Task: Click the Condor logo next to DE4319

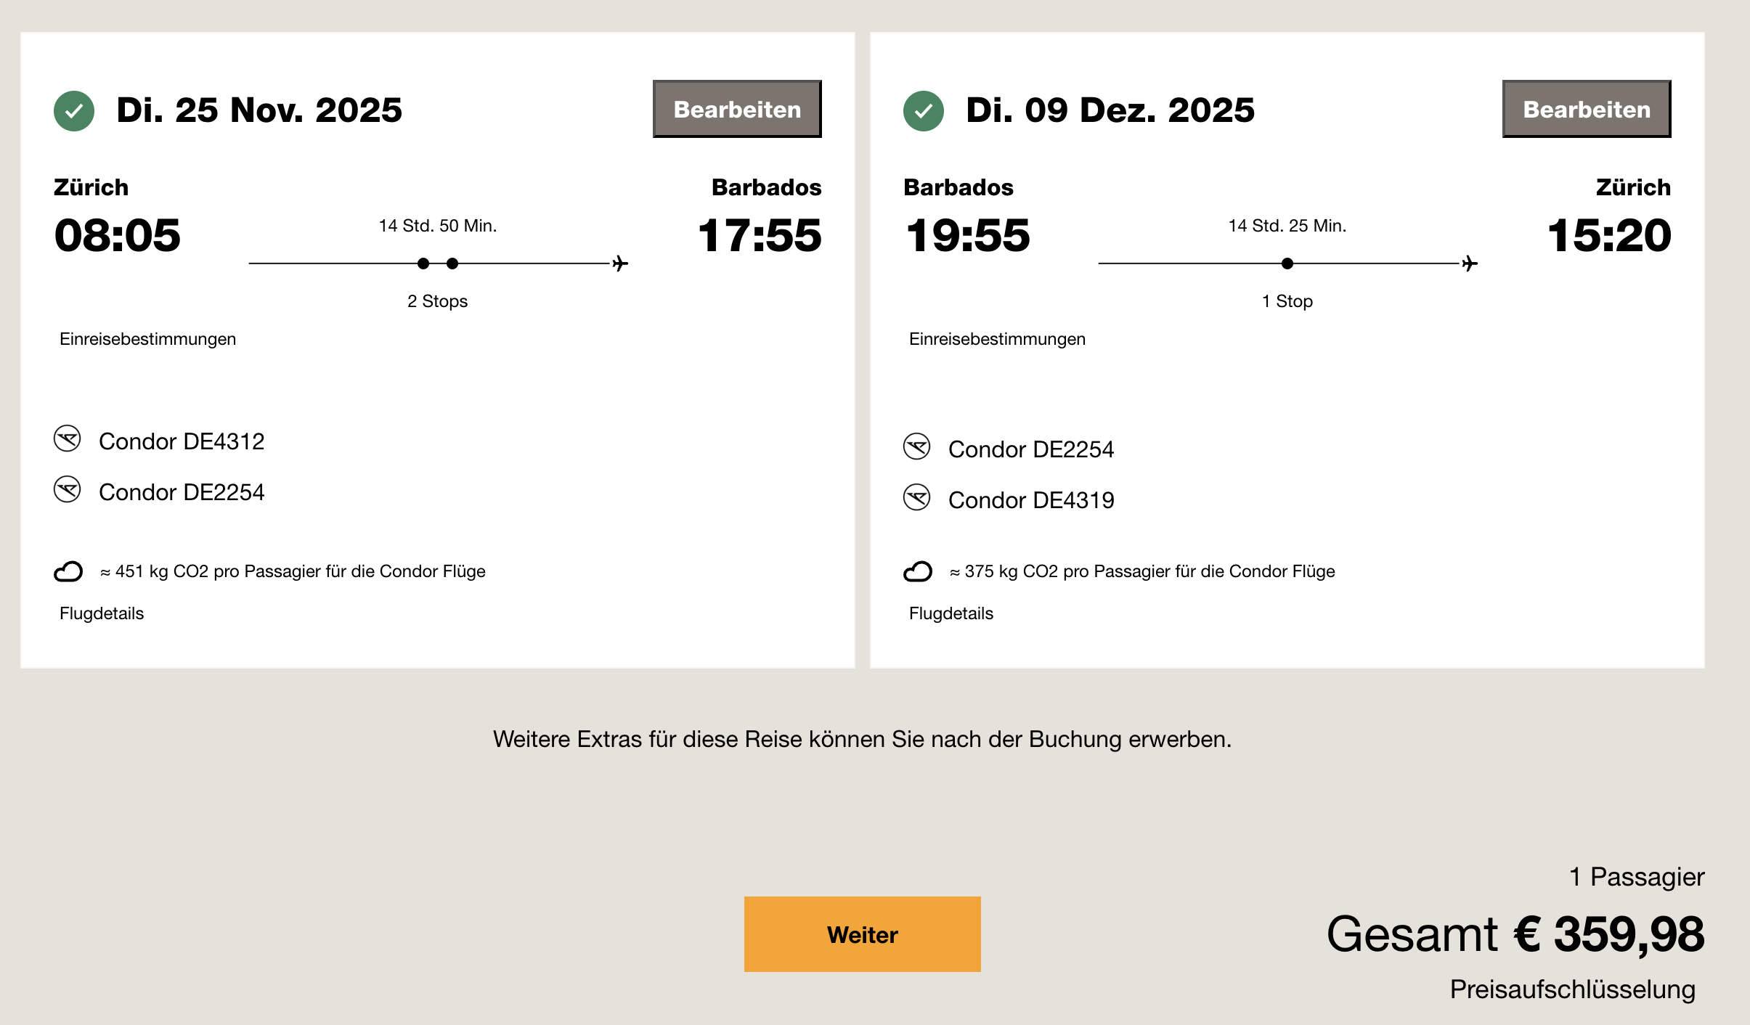Action: [916, 498]
